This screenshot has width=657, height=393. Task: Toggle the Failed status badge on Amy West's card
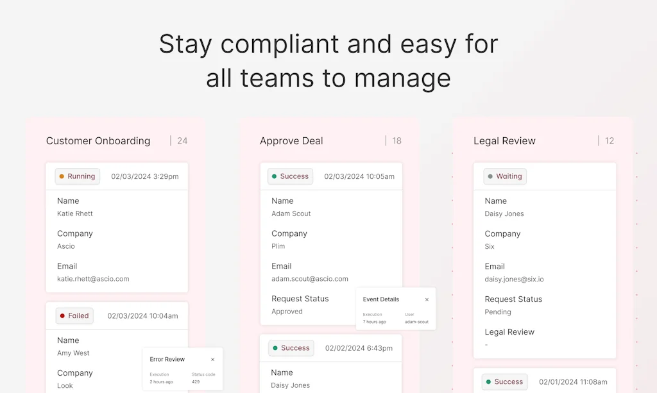(74, 315)
